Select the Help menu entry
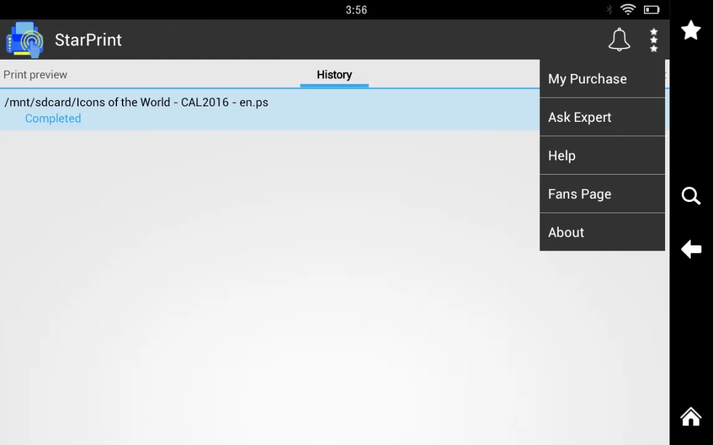Viewport: 713px width, 445px height. (562, 156)
